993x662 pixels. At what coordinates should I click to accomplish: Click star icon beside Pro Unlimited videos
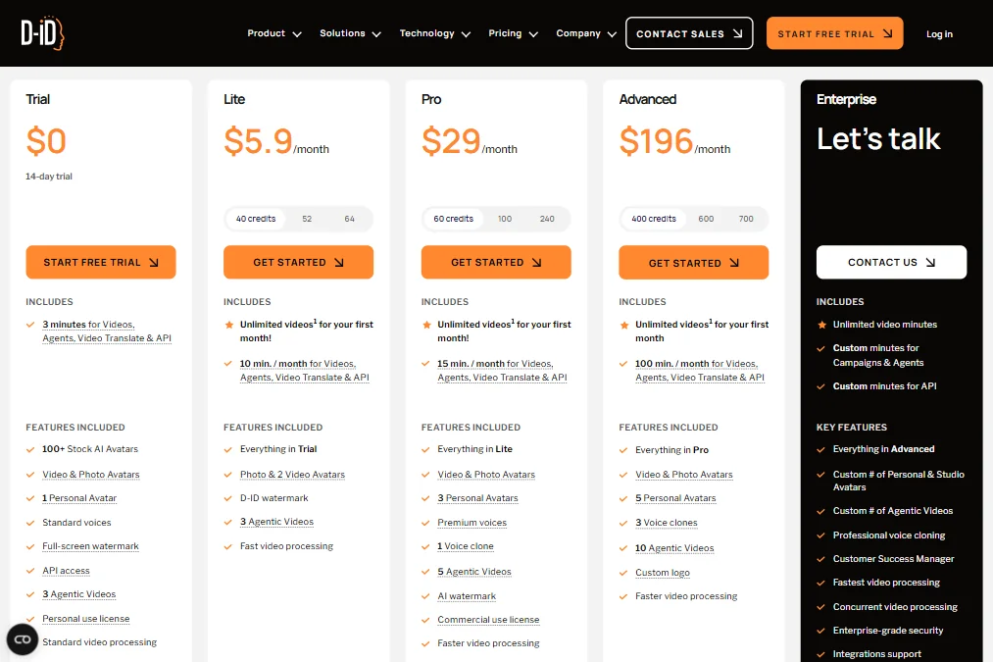click(x=426, y=325)
